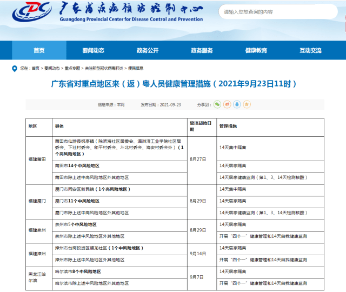Switch to the 健康教育 section
The image size is (346, 292).
click(256, 50)
